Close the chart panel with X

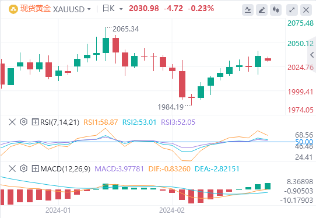(306, 10)
